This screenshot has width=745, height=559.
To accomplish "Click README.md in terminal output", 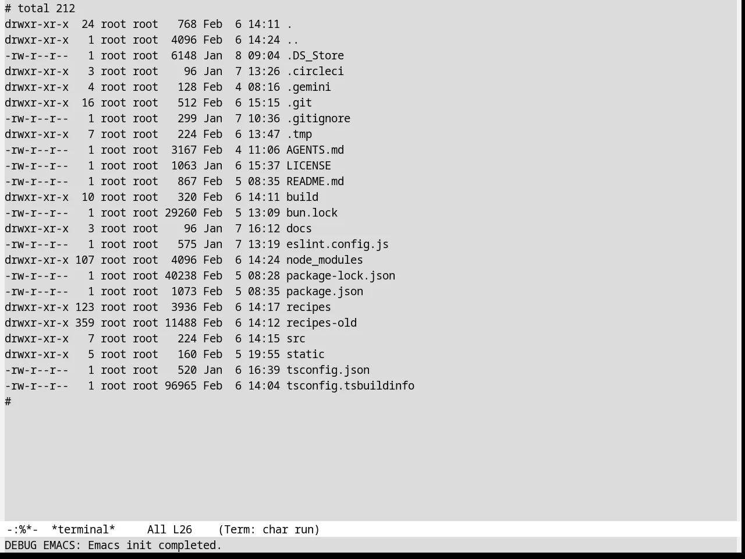I will 315,182.
